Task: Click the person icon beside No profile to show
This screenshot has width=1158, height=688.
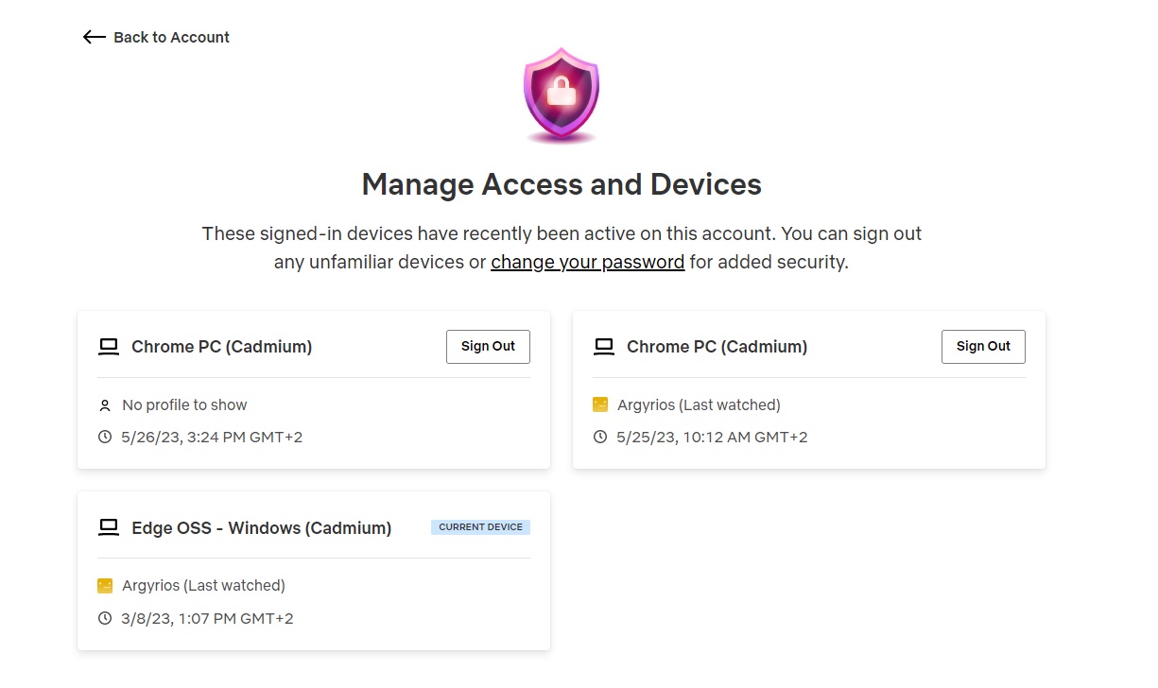Action: coord(104,404)
